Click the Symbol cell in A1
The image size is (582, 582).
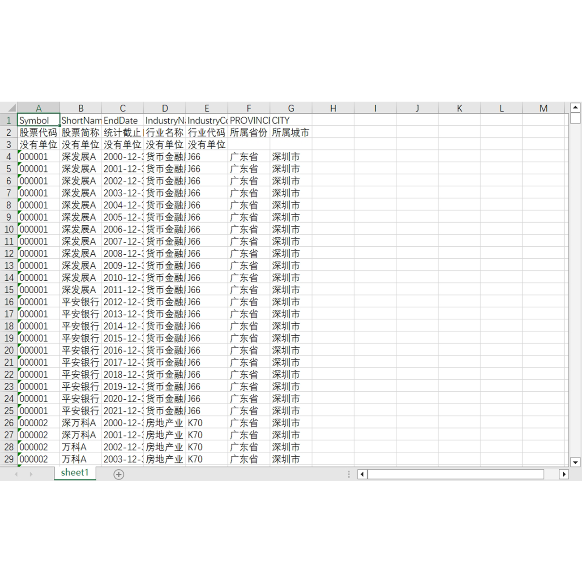coord(39,120)
